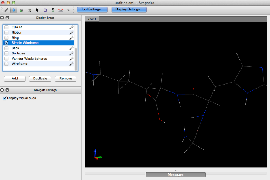Click the Display Types list scrollbar

pos(76,59)
